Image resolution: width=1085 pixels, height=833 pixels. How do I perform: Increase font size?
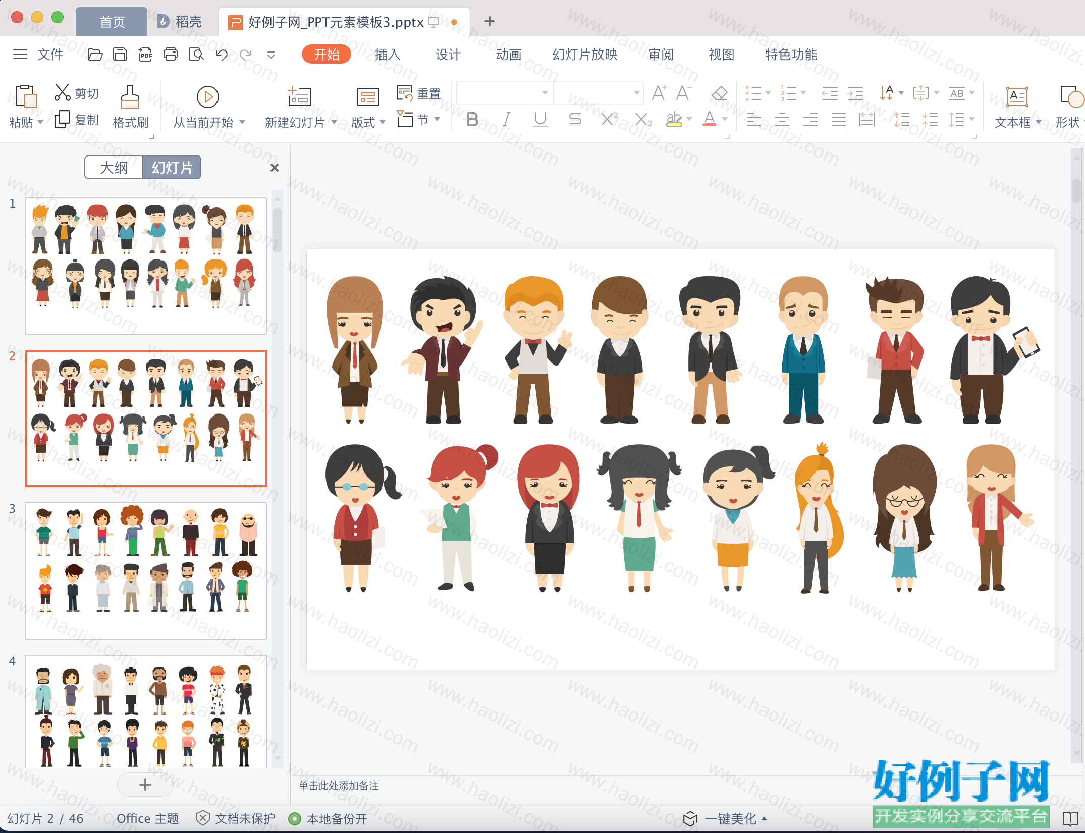659,93
